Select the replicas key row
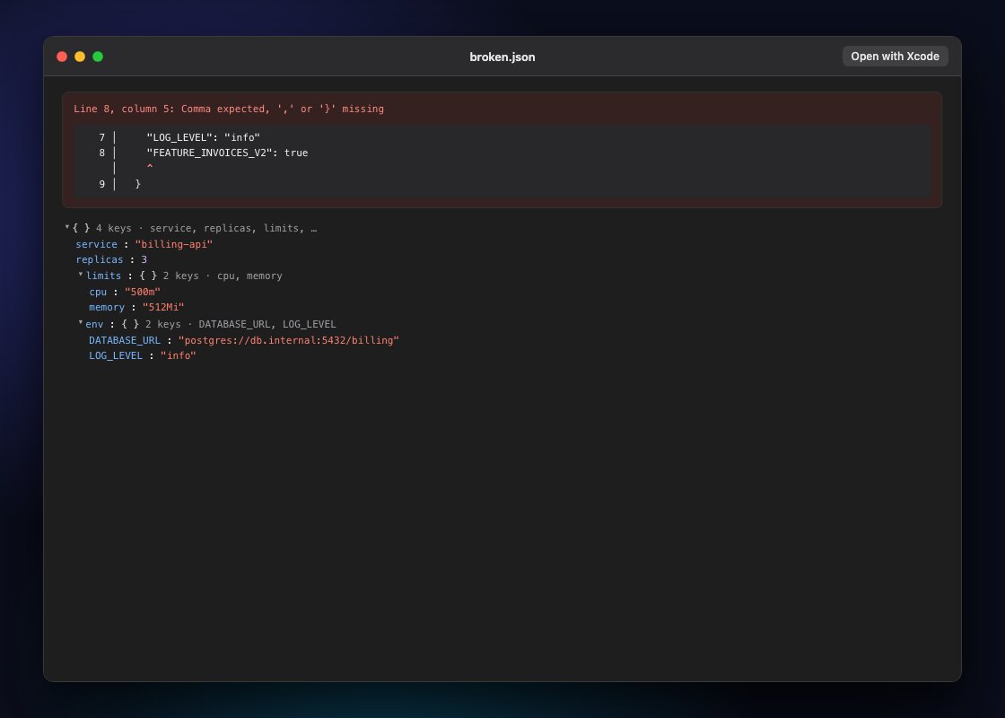 tap(100, 259)
